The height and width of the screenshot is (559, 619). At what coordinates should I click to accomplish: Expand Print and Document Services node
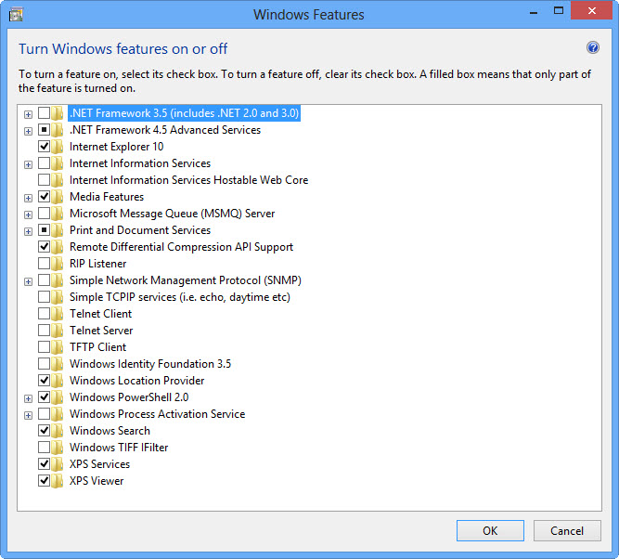pyautogui.click(x=28, y=231)
